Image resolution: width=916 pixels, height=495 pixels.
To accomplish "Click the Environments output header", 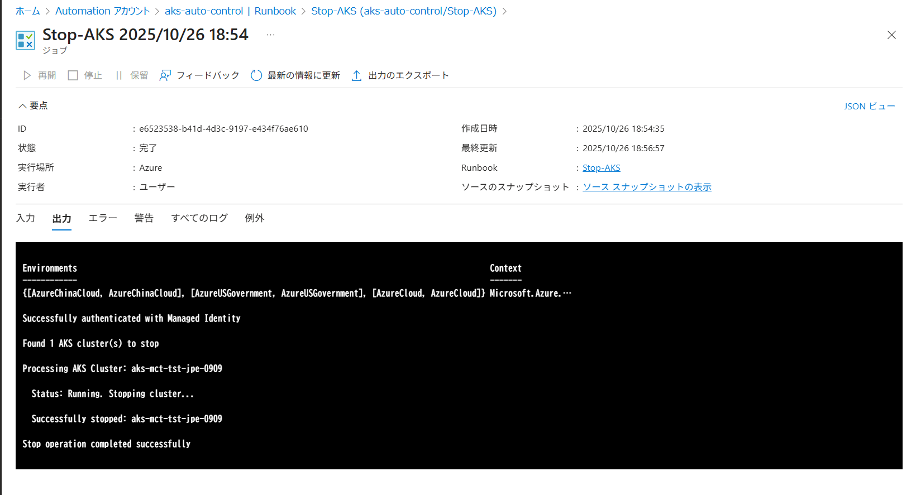I will tap(50, 268).
